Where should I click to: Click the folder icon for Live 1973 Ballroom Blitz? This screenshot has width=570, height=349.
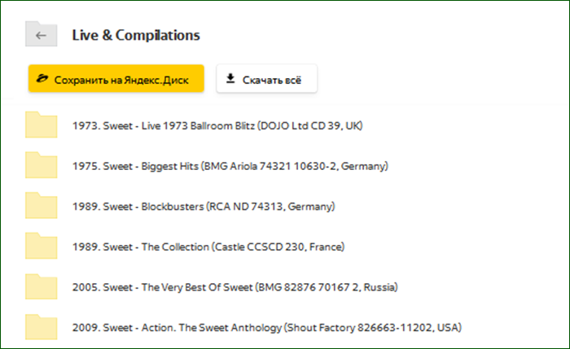click(41, 125)
